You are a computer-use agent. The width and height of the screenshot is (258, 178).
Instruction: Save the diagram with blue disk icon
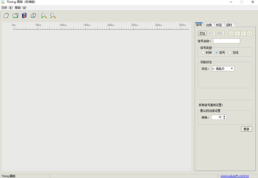click(x=24, y=15)
